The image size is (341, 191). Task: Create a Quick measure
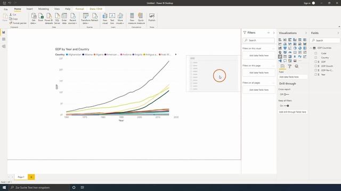tap(141, 19)
